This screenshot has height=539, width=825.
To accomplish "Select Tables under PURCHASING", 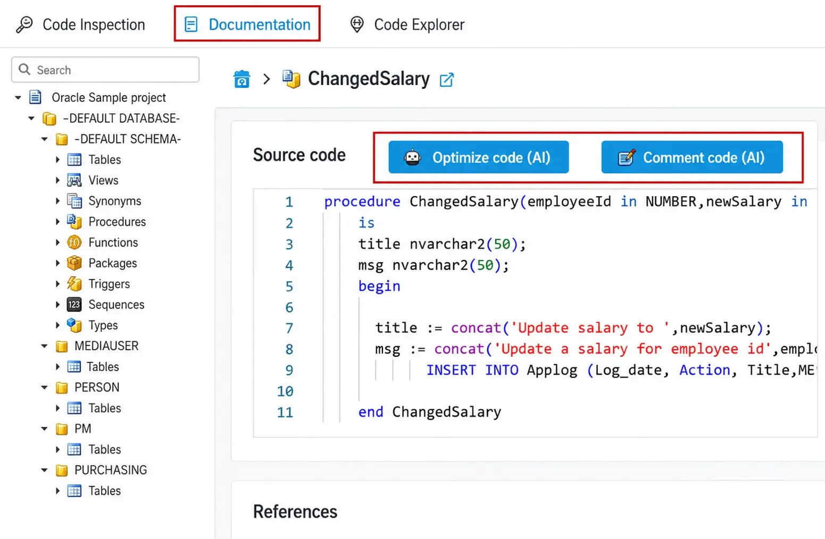I will [105, 491].
